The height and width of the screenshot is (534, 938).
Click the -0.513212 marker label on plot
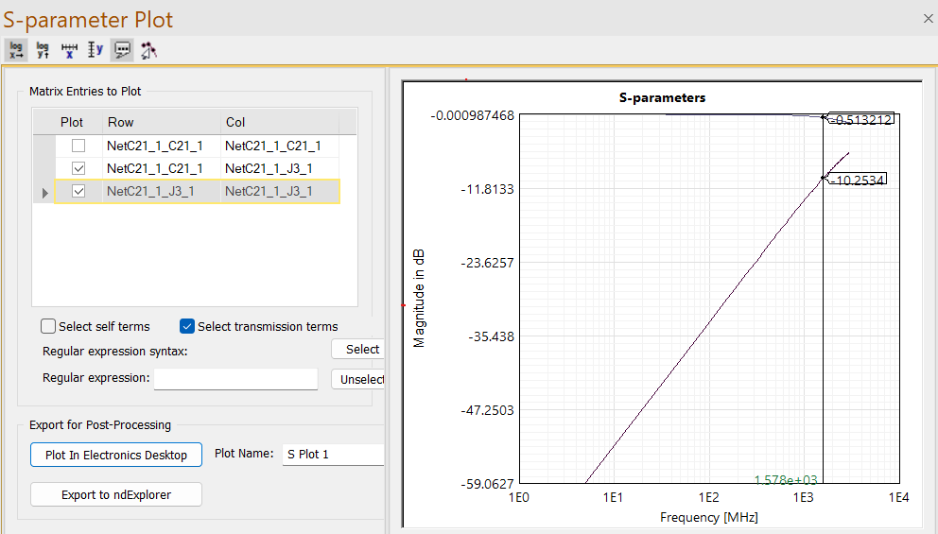click(862, 119)
